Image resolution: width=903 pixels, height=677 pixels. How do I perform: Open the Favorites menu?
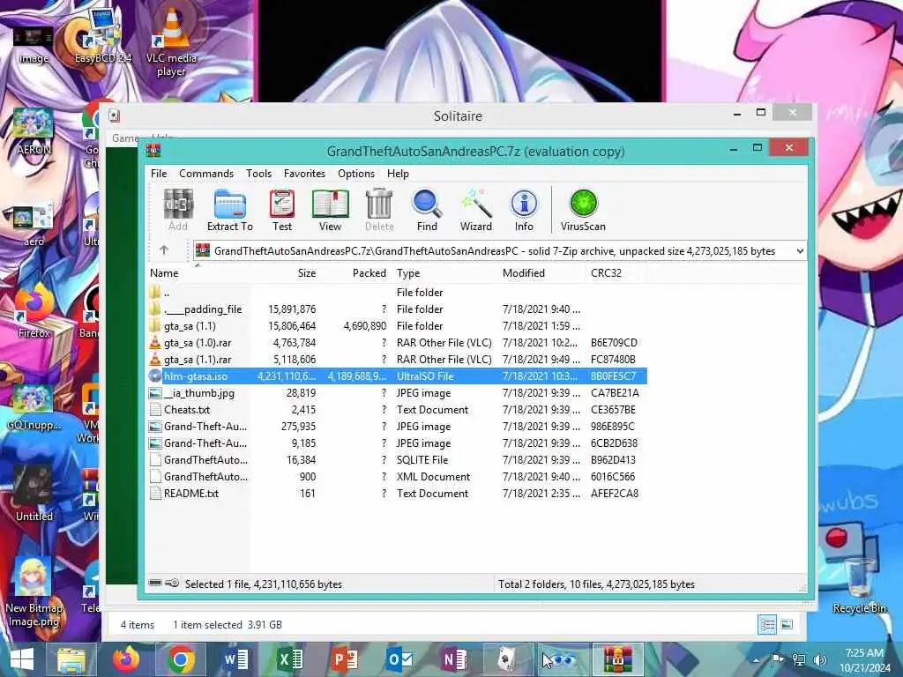point(304,174)
